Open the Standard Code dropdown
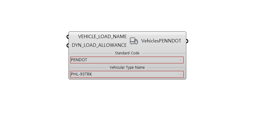Image resolution: width=268 pixels, height=125 pixels. [x=127, y=60]
